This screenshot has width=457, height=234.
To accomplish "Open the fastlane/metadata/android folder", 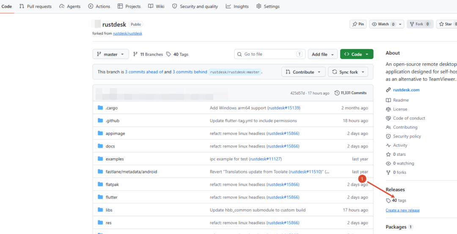I will (132, 172).
